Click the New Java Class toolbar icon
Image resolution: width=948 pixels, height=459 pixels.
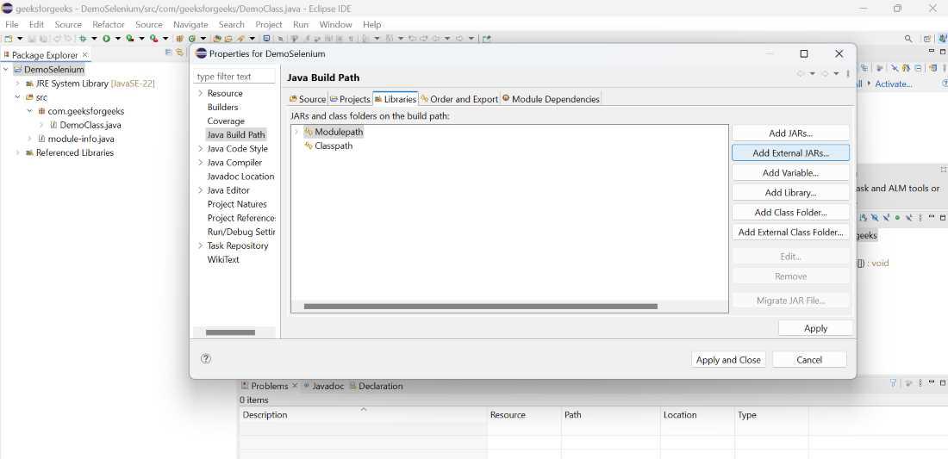point(193,39)
